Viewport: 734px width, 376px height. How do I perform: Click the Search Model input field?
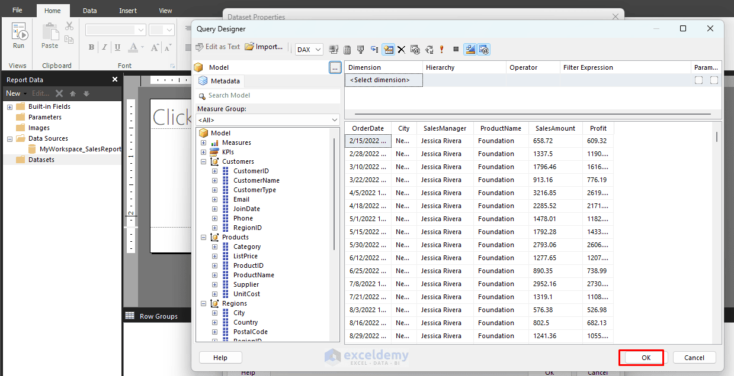[x=268, y=95]
